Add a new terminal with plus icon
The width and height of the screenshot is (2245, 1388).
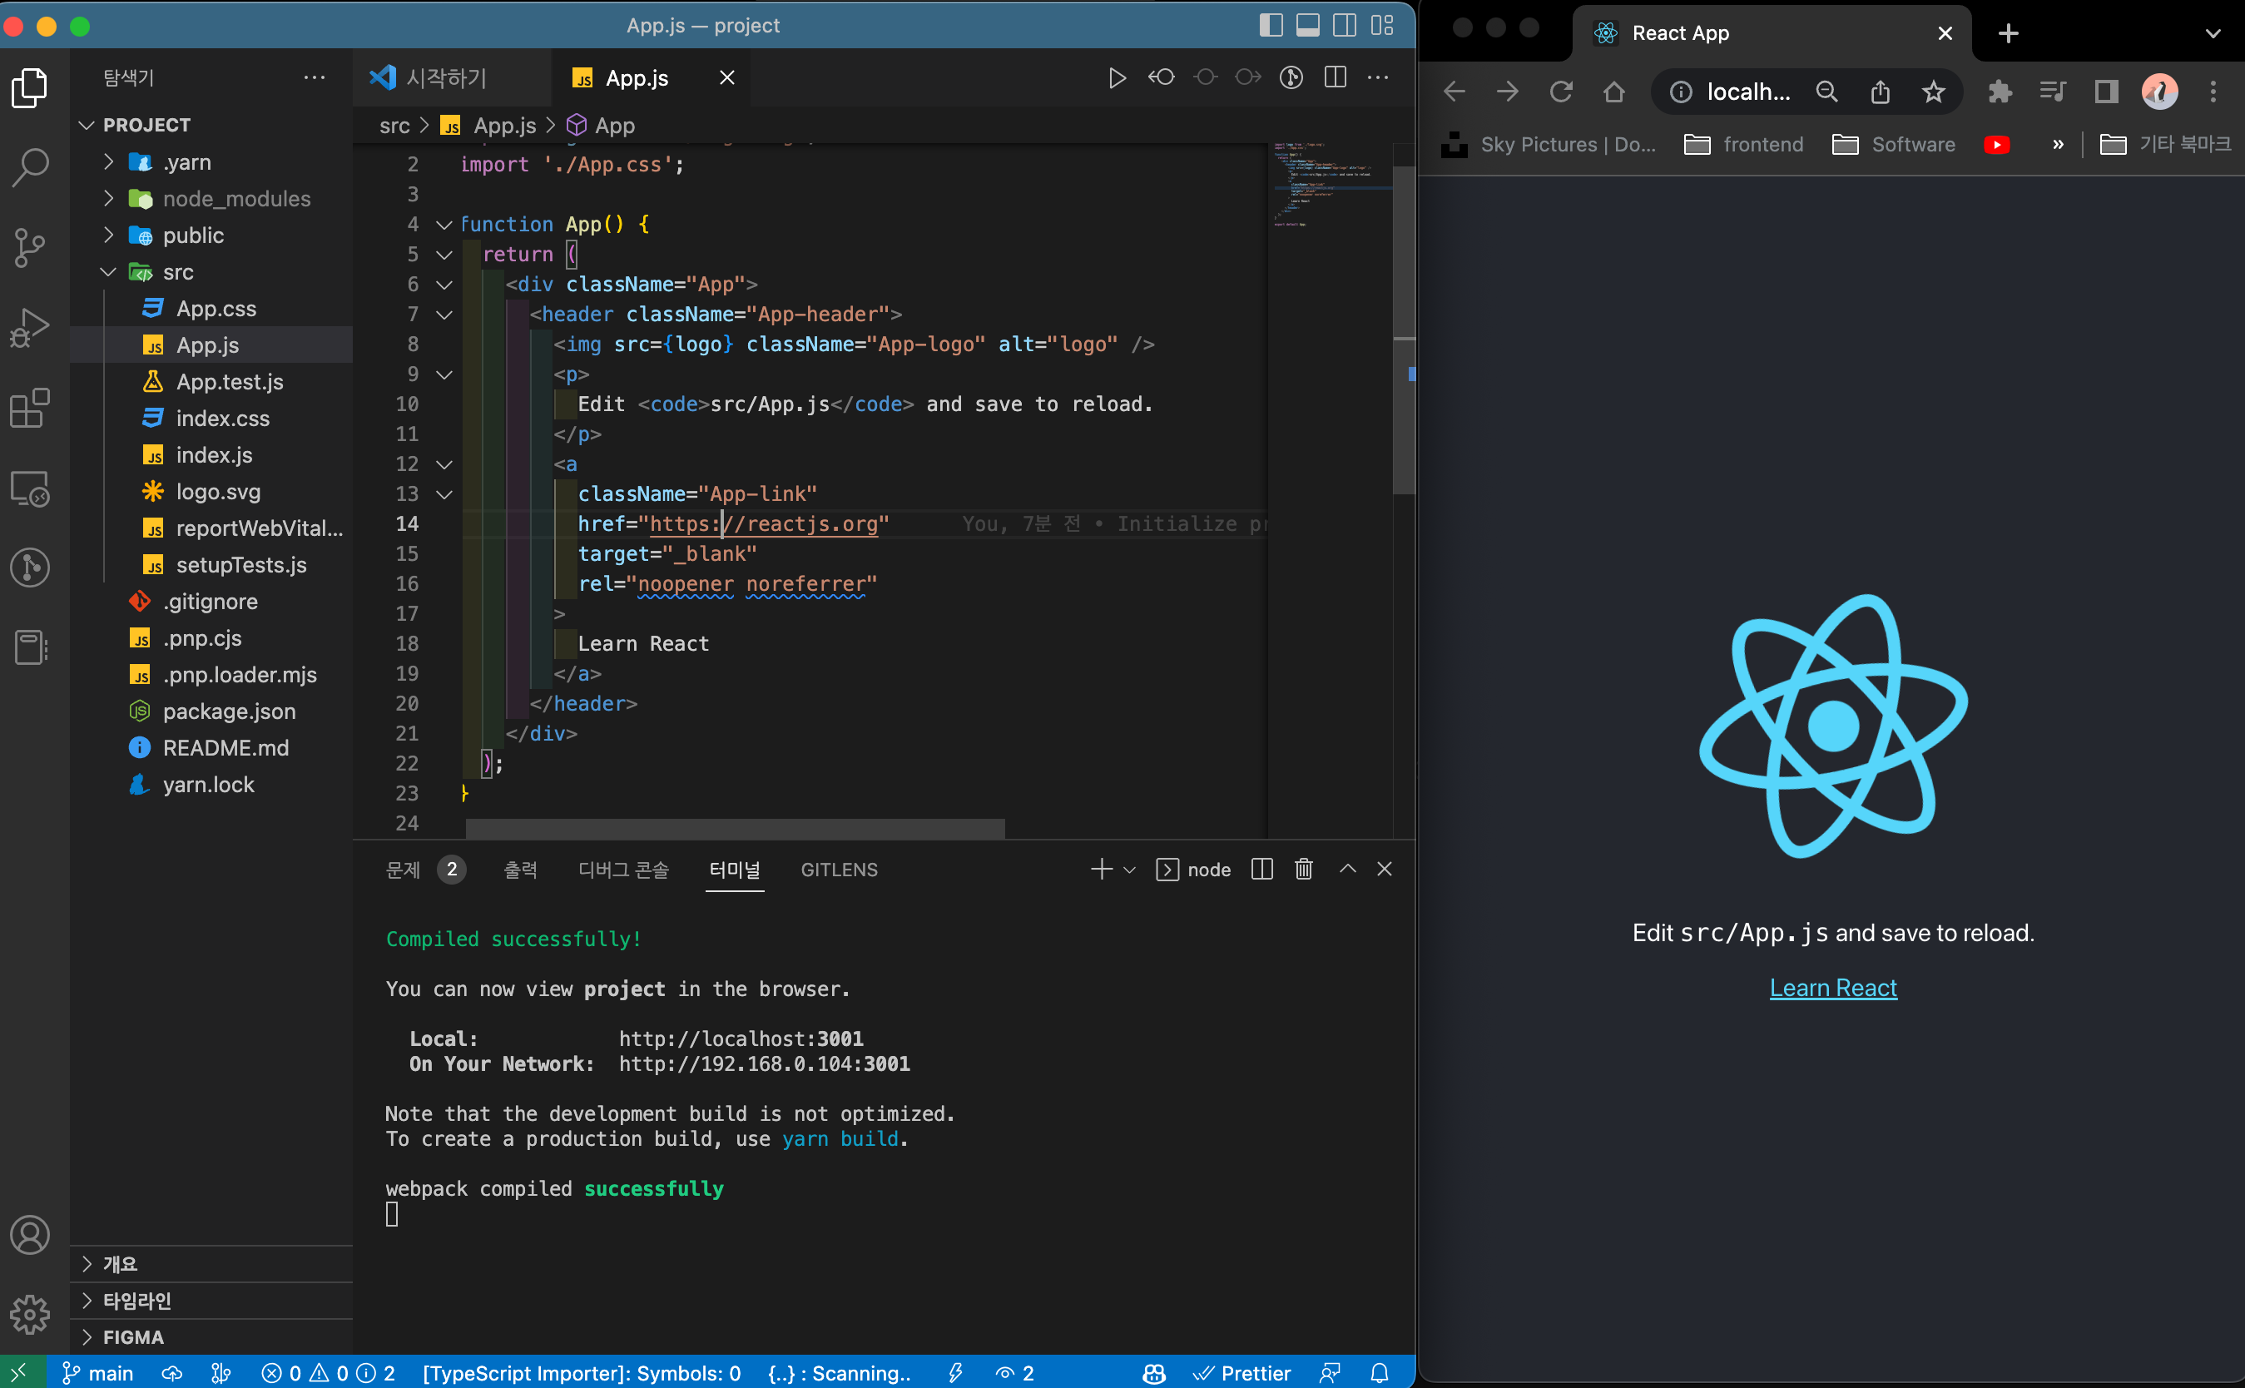pyautogui.click(x=1102, y=869)
